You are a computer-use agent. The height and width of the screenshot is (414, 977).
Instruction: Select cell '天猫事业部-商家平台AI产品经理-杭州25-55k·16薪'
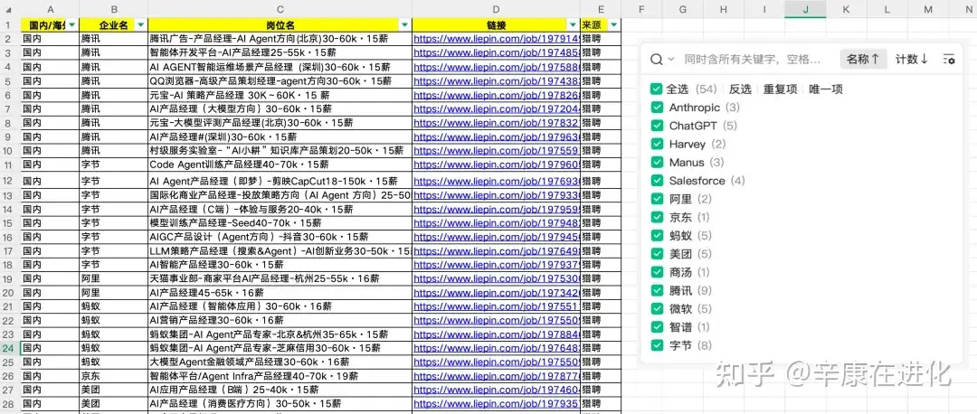click(x=280, y=279)
